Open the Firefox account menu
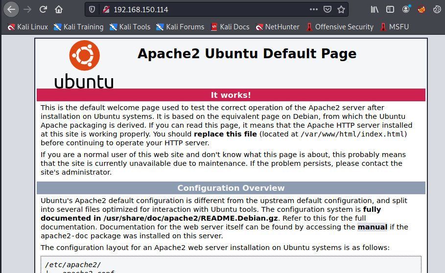The image size is (445, 273). point(406,9)
